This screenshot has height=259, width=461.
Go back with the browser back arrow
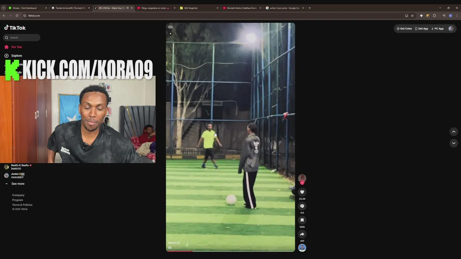[4, 15]
